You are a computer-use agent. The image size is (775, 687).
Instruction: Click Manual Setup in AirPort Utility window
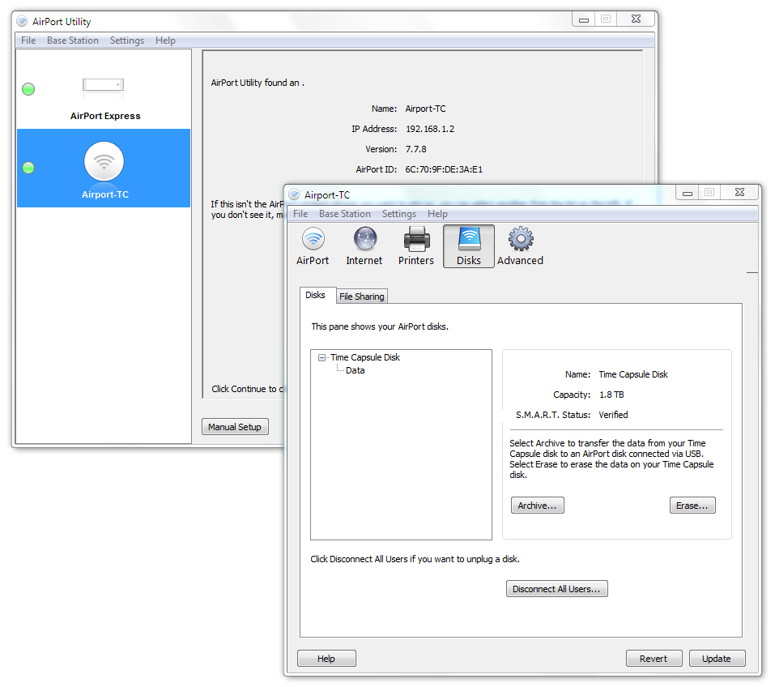235,426
